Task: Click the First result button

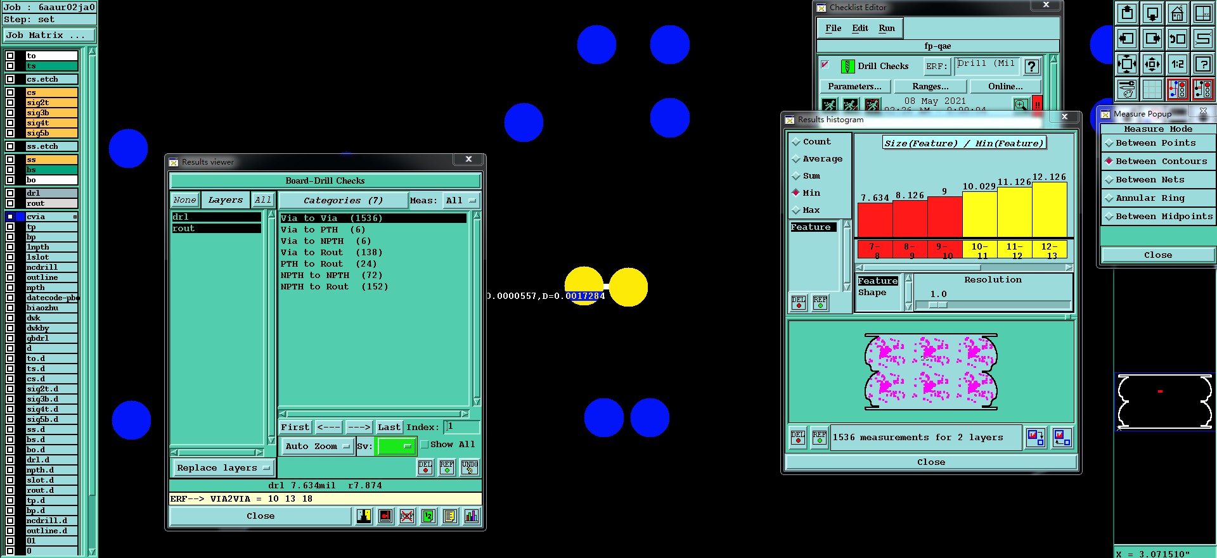Action: coord(295,428)
